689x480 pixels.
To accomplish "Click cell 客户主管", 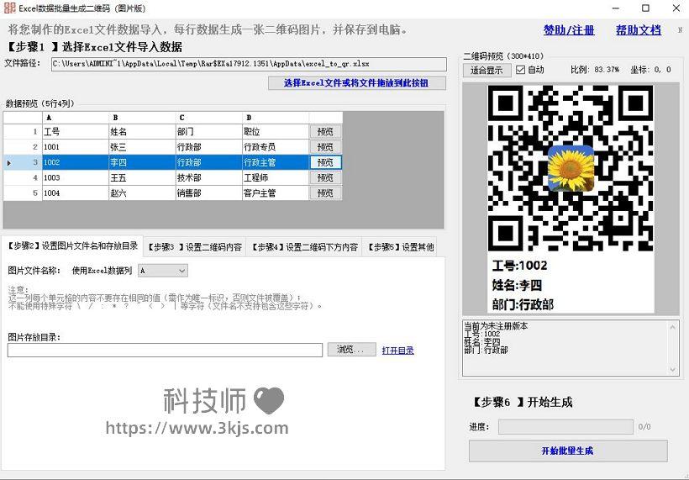I will point(276,193).
